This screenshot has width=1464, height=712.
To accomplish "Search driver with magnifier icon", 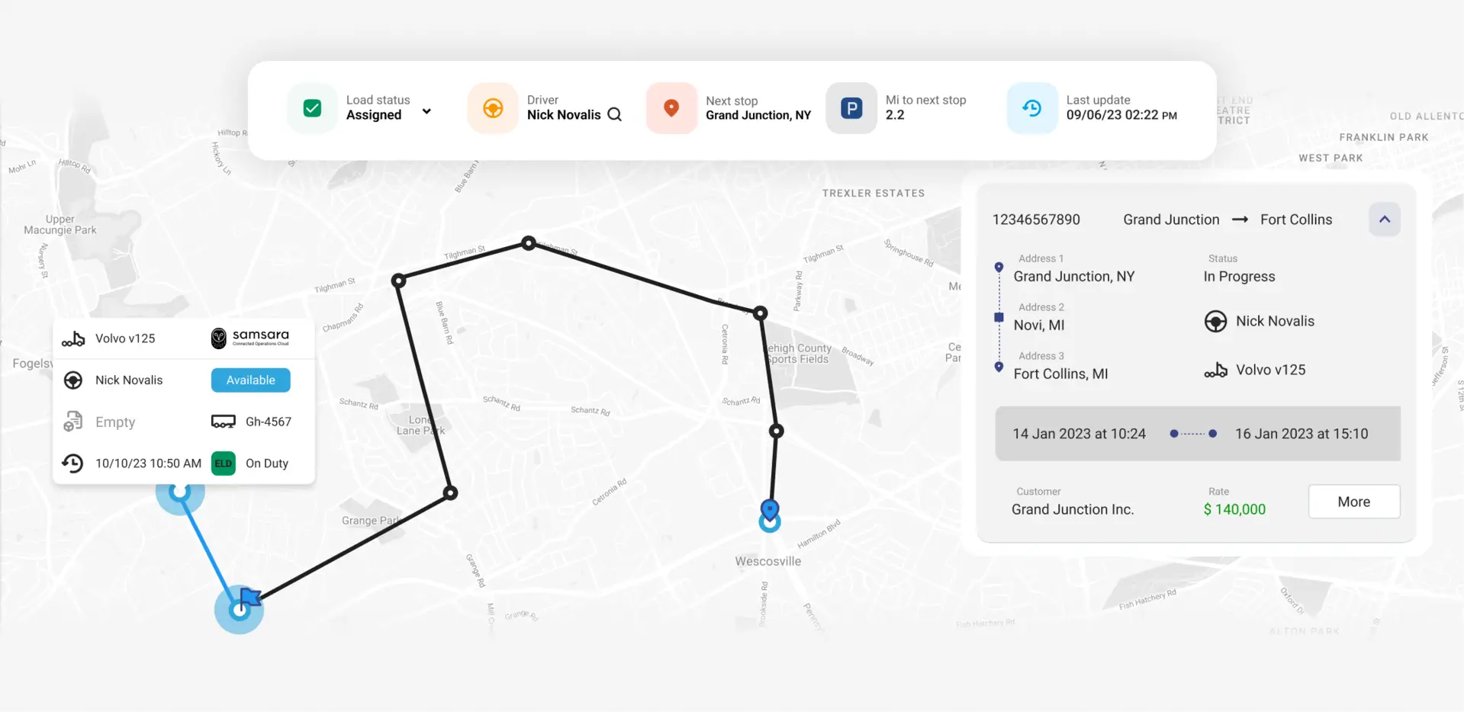I will 615,115.
